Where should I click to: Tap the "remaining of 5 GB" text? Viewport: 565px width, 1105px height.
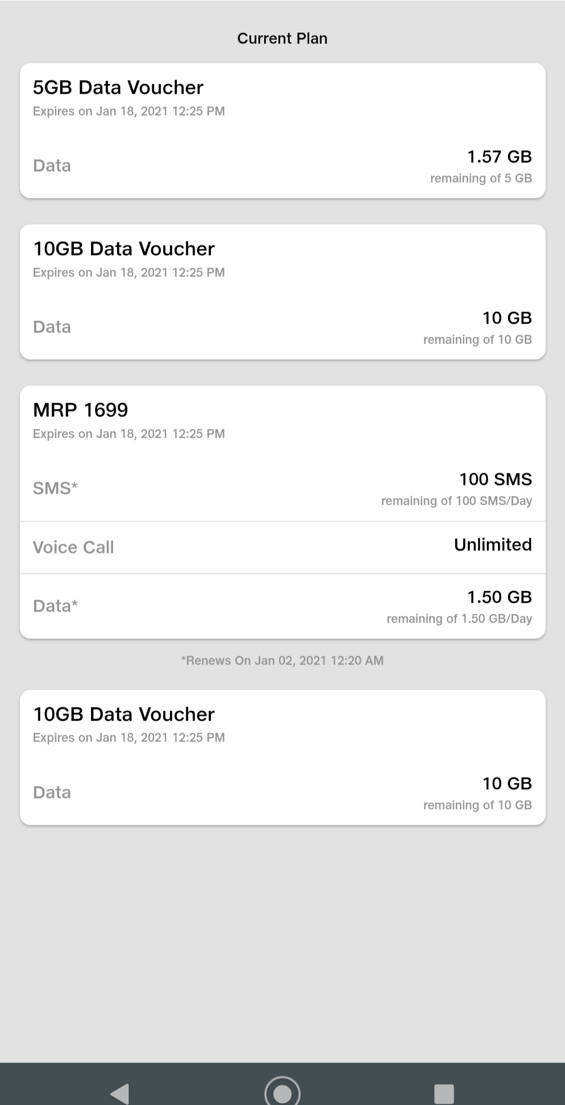point(481,179)
